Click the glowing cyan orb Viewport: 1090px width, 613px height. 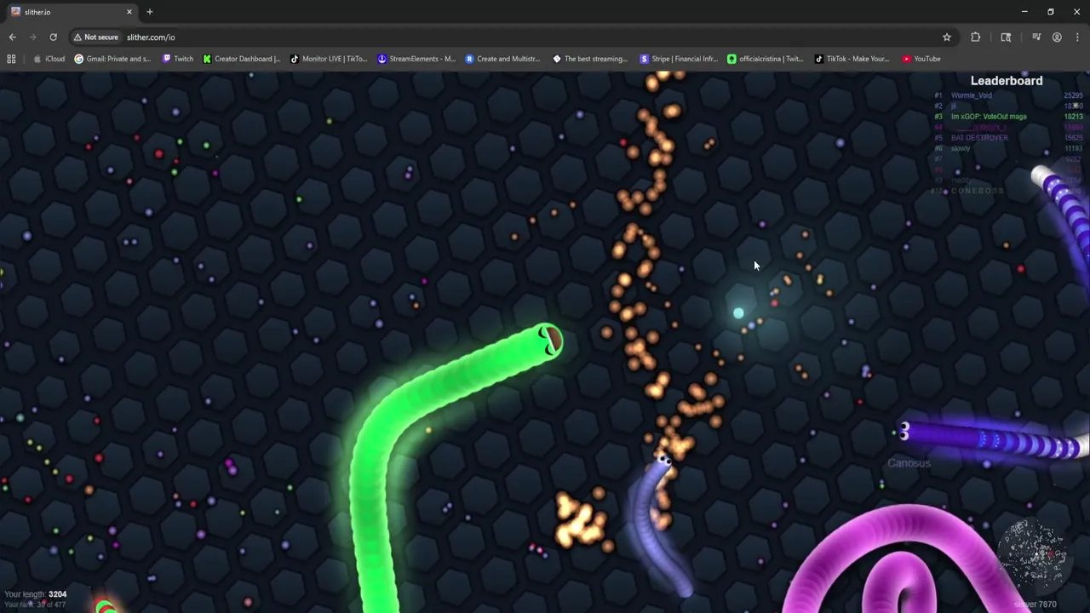click(x=738, y=314)
